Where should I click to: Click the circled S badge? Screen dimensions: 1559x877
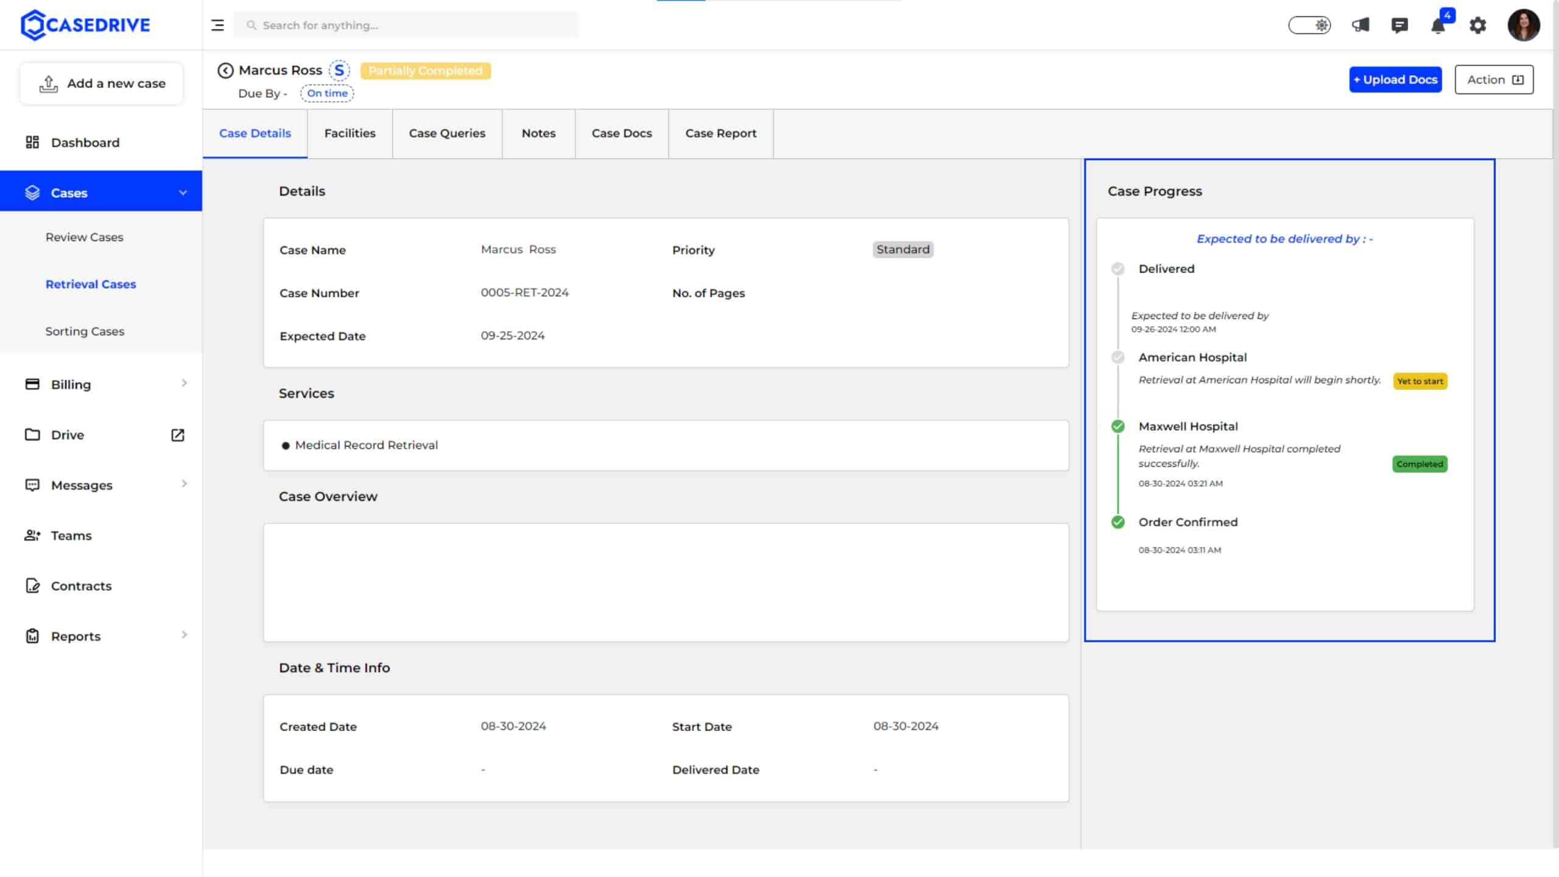coord(339,70)
